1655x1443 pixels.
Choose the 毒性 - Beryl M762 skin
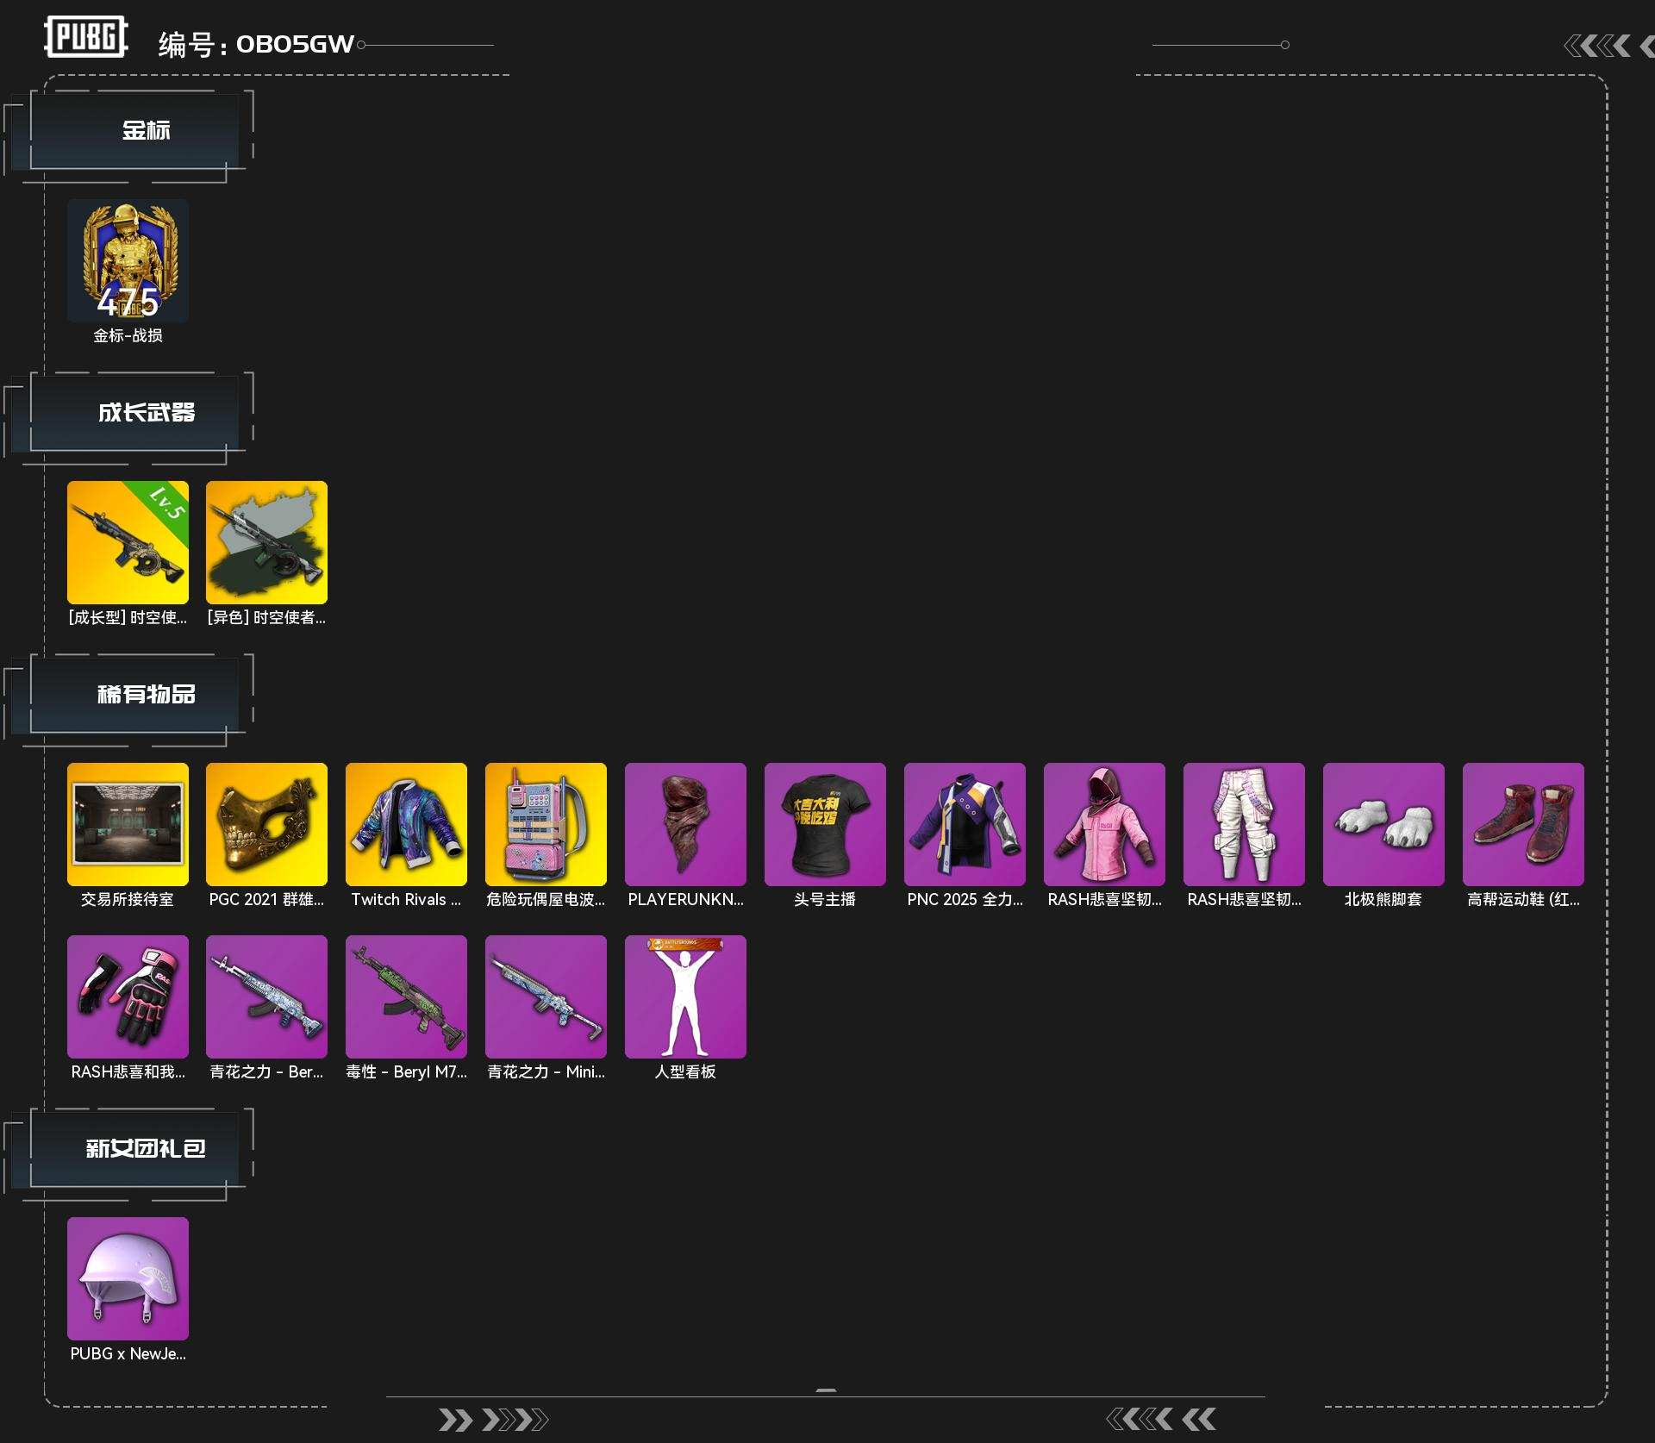point(406,996)
